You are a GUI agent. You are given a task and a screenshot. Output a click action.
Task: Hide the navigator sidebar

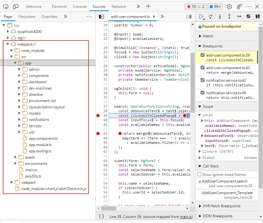[101, 17]
